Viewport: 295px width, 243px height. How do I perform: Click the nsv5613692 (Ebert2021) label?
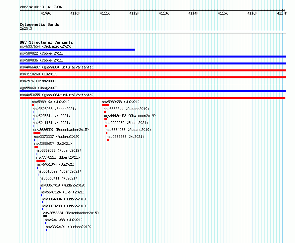point(59,171)
